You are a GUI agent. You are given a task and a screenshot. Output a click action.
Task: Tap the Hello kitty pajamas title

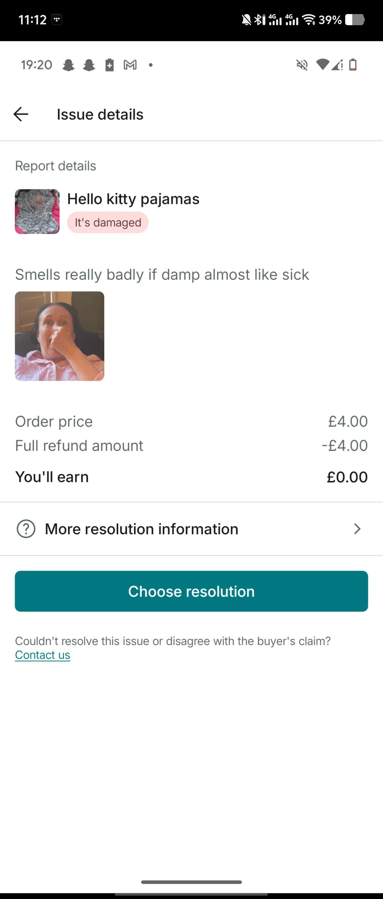[x=133, y=199]
